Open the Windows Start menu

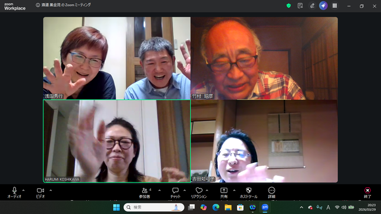(x=117, y=207)
